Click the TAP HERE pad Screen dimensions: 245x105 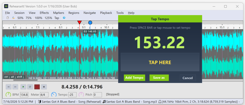coord(160,62)
